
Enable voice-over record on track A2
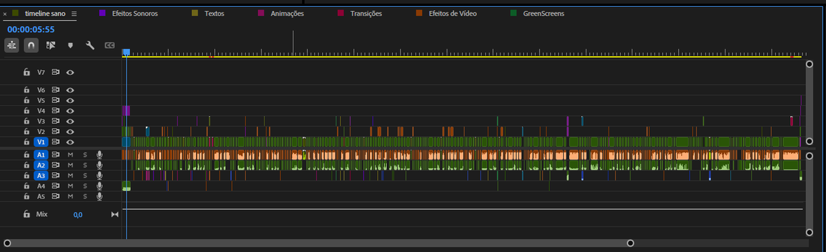[x=100, y=165]
